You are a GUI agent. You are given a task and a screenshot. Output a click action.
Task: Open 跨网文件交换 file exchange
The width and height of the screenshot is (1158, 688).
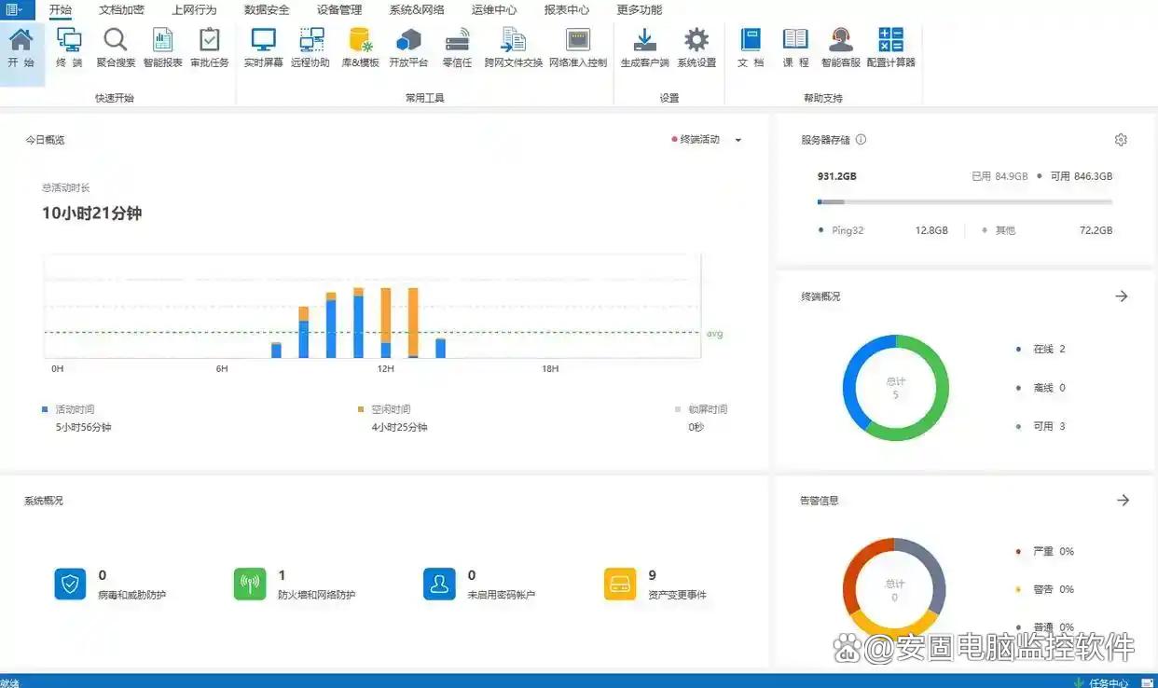tap(513, 47)
